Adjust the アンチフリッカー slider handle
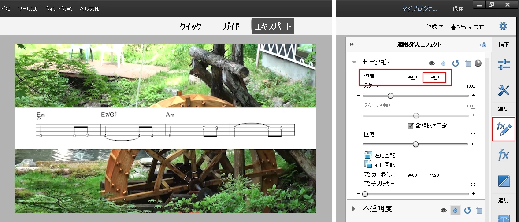 tap(365, 194)
